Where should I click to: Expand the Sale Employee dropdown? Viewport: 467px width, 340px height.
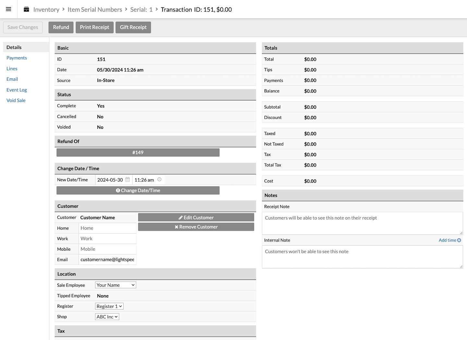click(x=115, y=285)
